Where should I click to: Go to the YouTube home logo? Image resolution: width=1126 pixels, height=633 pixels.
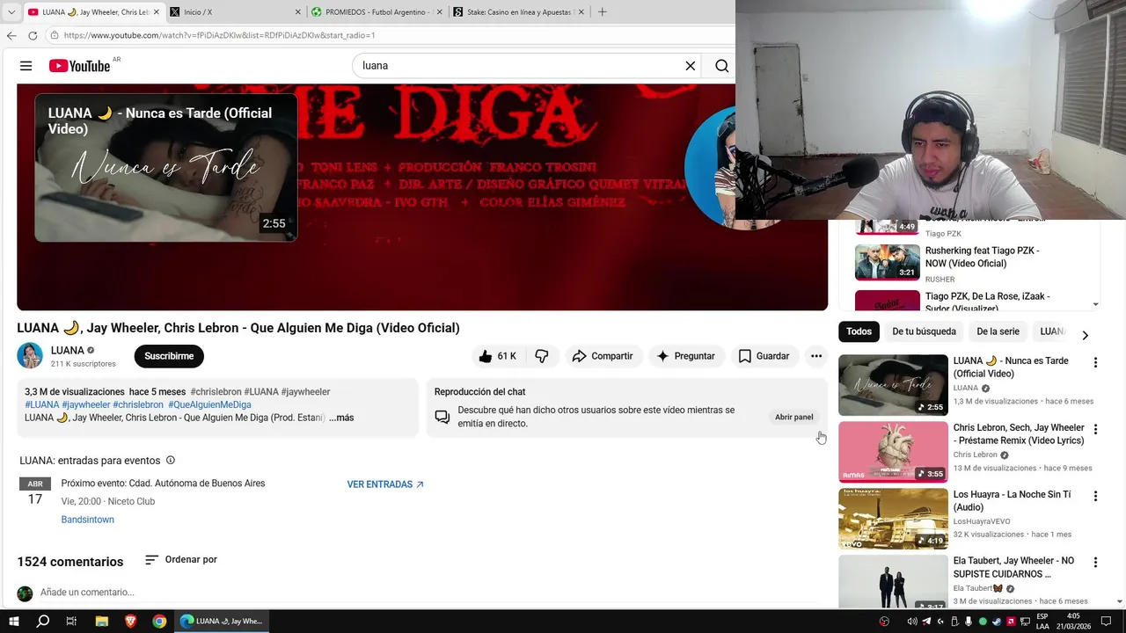[x=79, y=66]
